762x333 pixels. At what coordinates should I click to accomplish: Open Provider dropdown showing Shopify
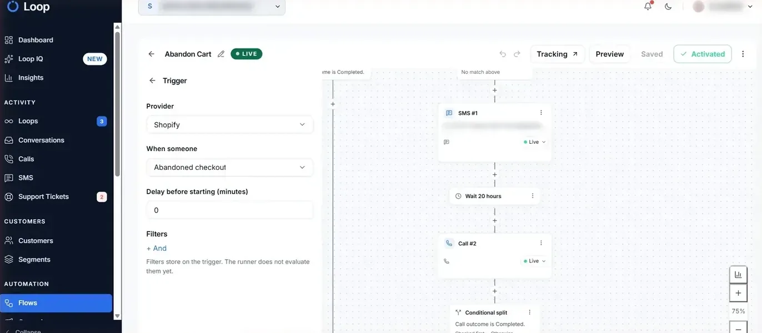click(229, 125)
